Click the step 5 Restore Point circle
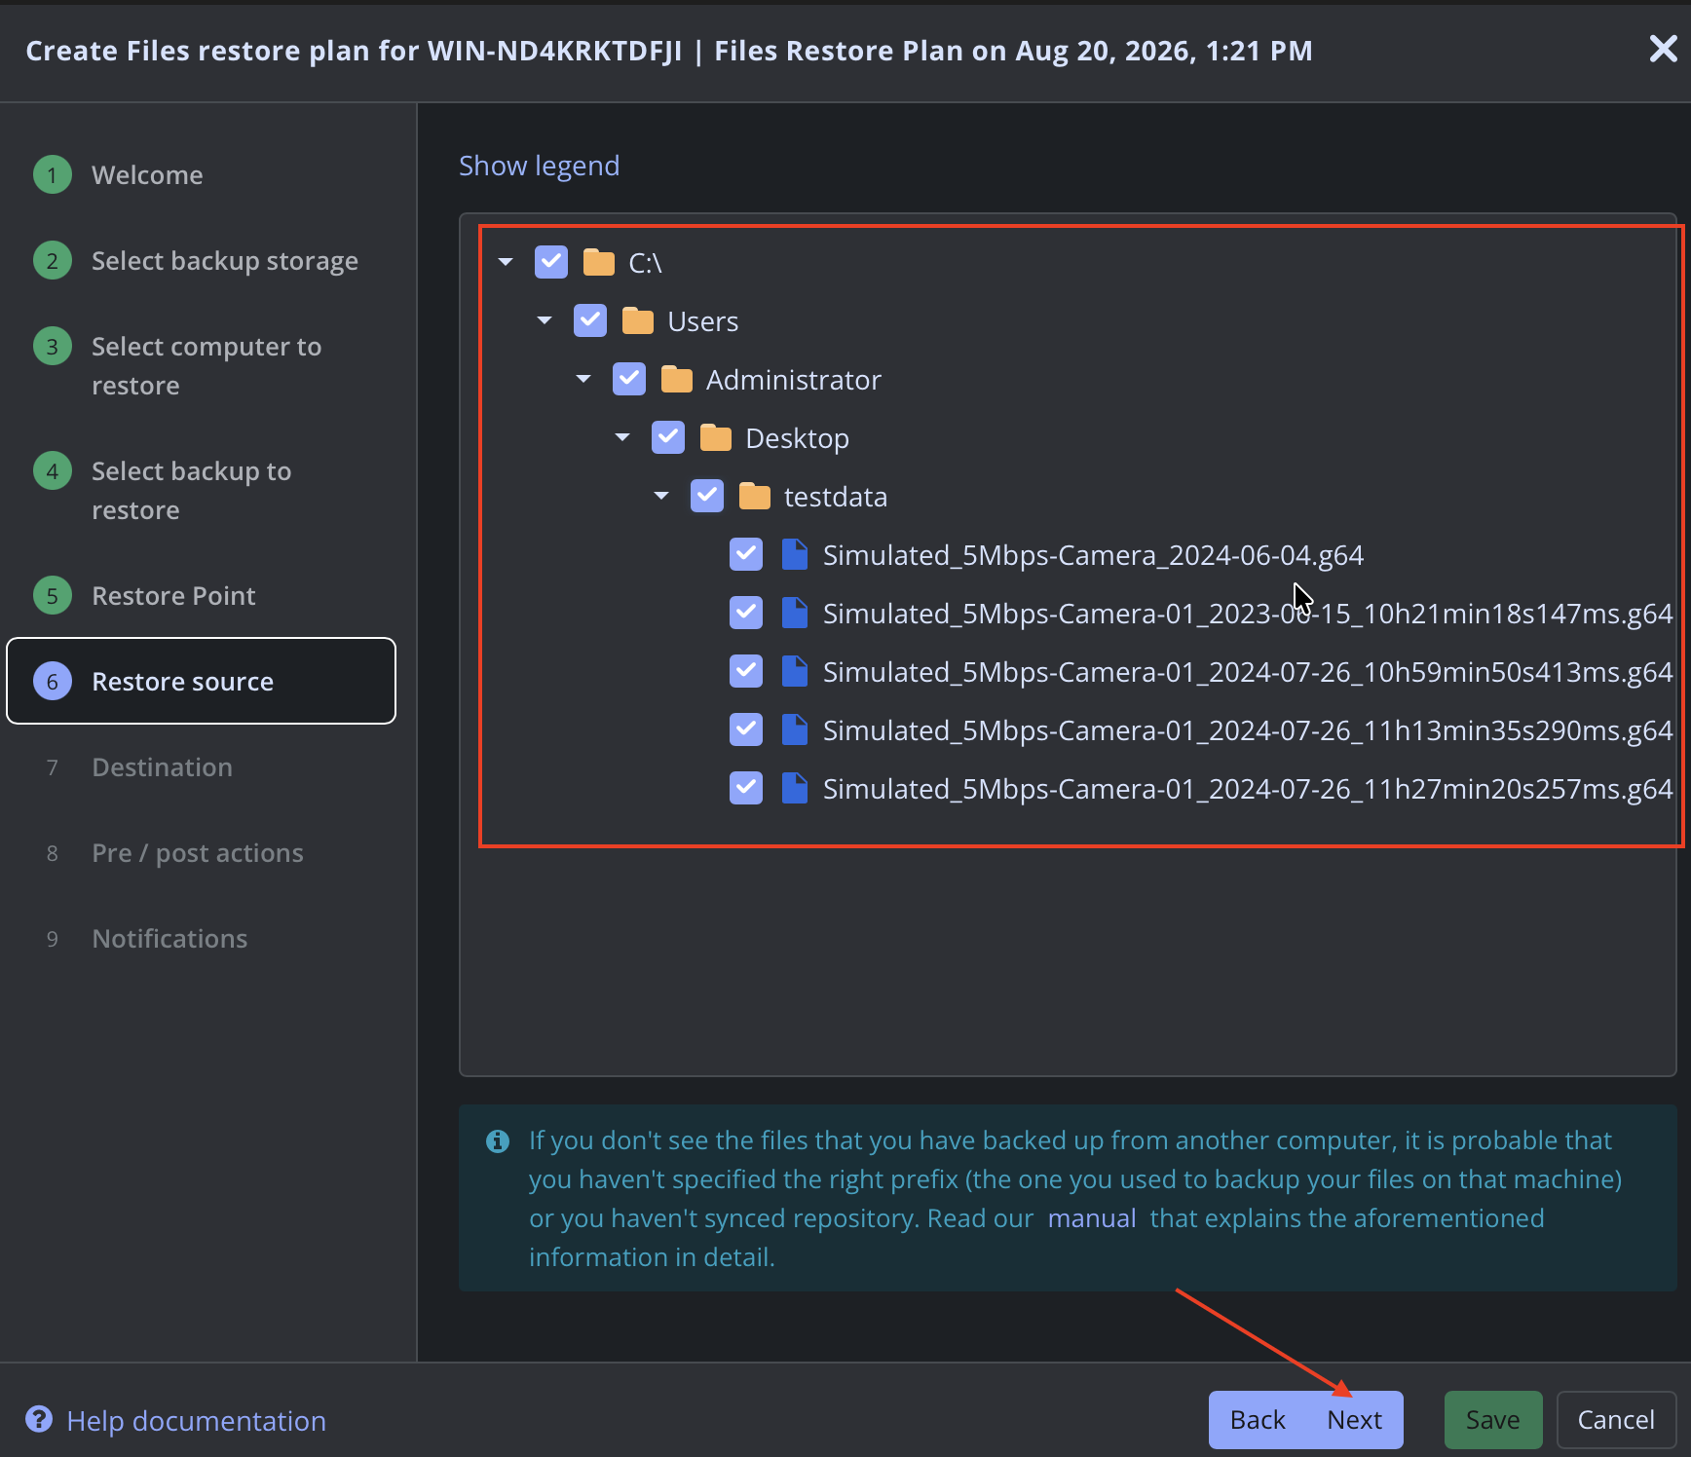This screenshot has width=1691, height=1457. [53, 595]
